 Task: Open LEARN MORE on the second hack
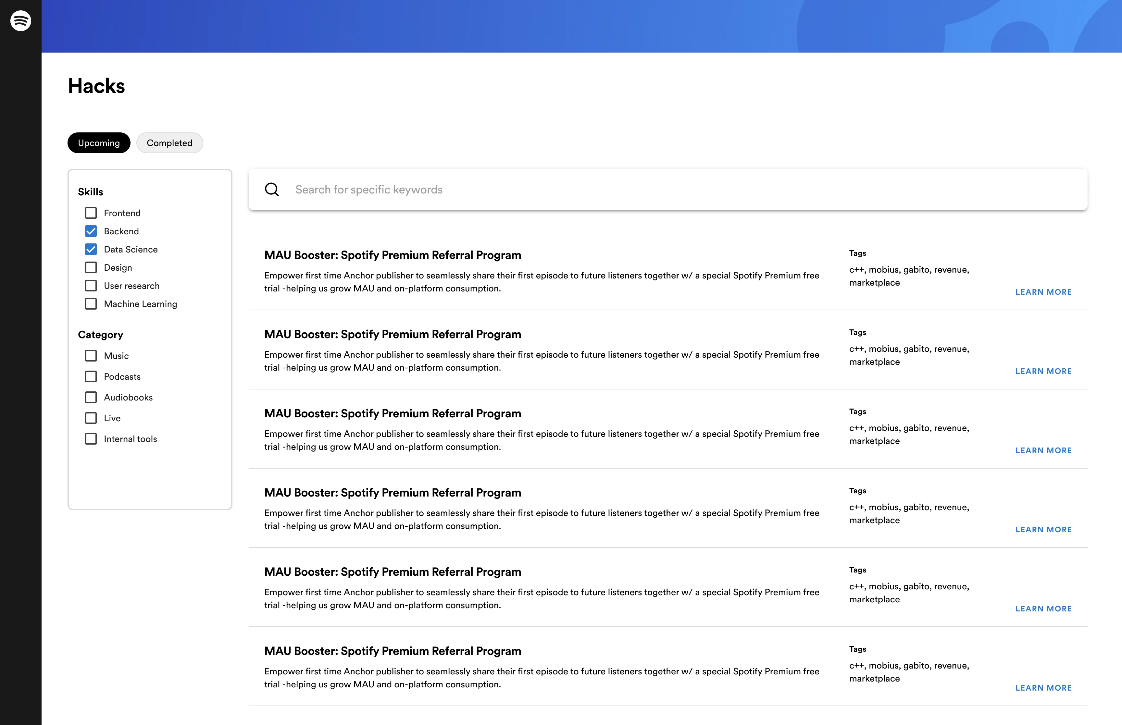pyautogui.click(x=1043, y=371)
